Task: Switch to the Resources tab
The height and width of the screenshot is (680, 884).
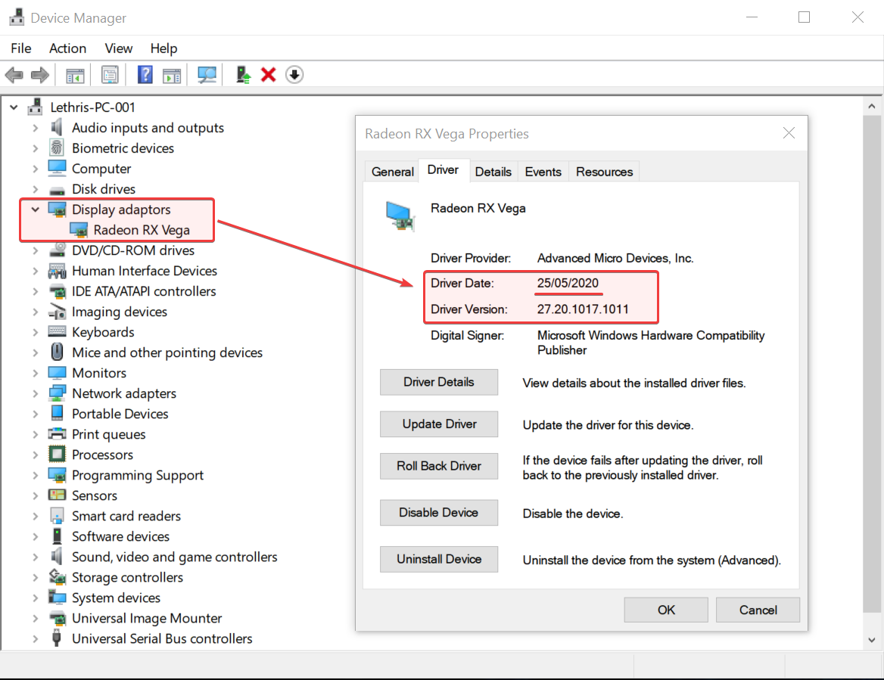Action: pos(605,172)
